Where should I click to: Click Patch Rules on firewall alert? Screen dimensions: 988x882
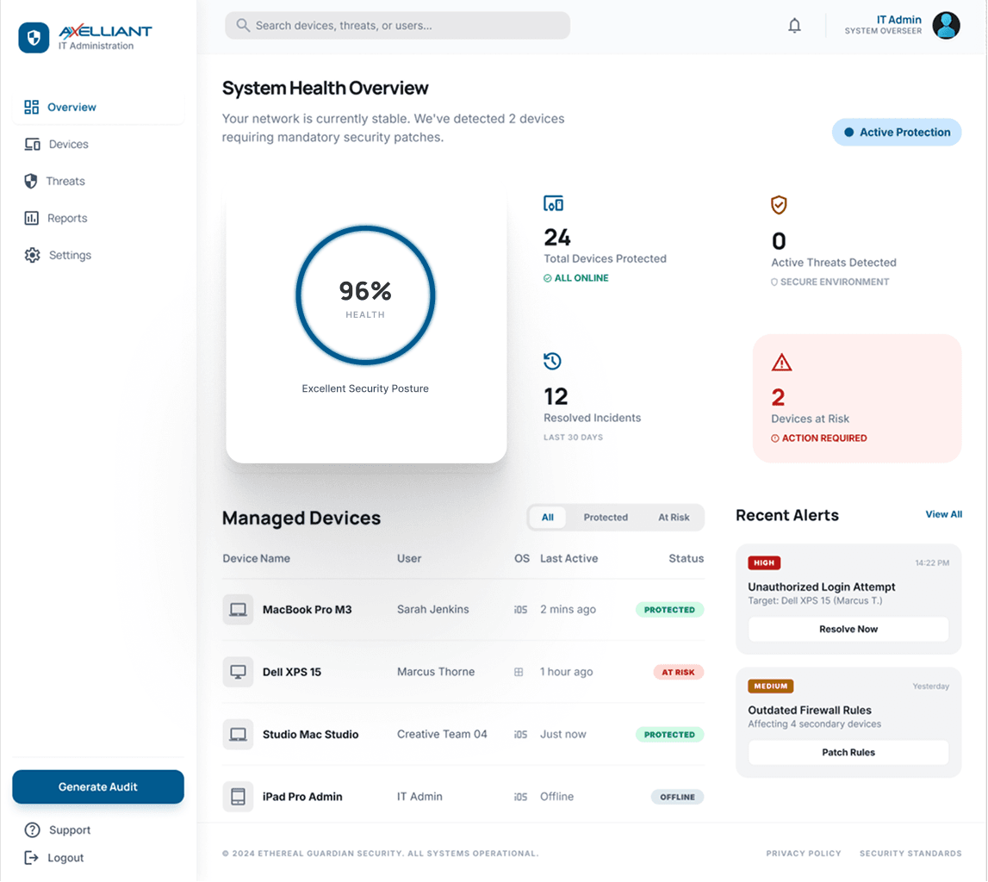[x=848, y=753]
